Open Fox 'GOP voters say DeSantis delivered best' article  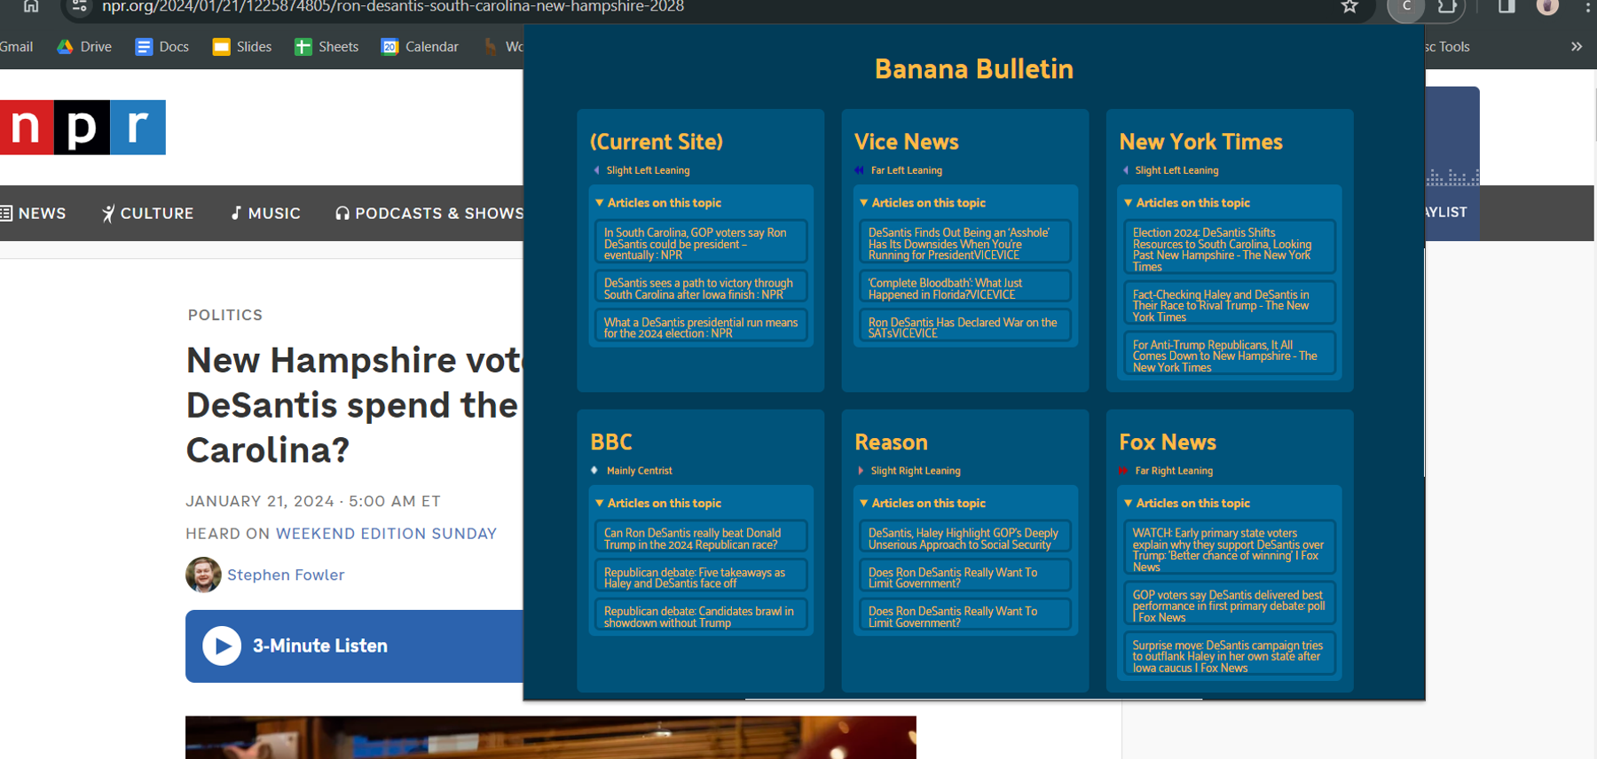pos(1230,606)
